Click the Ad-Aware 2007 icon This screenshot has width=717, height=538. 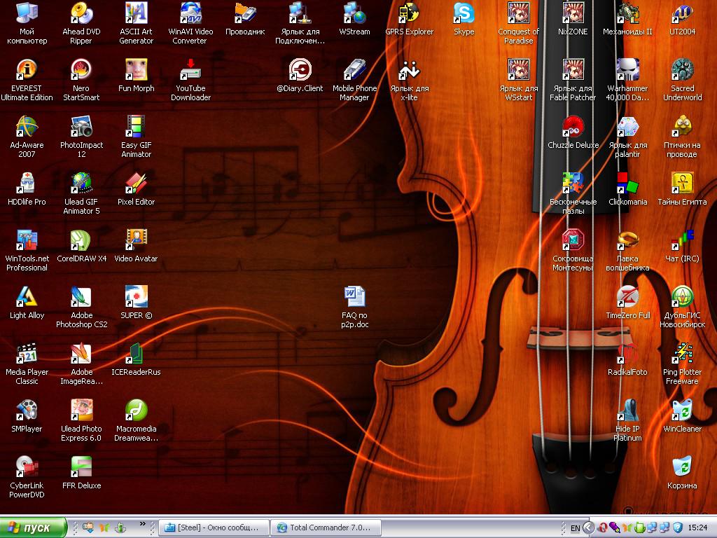pos(27,127)
